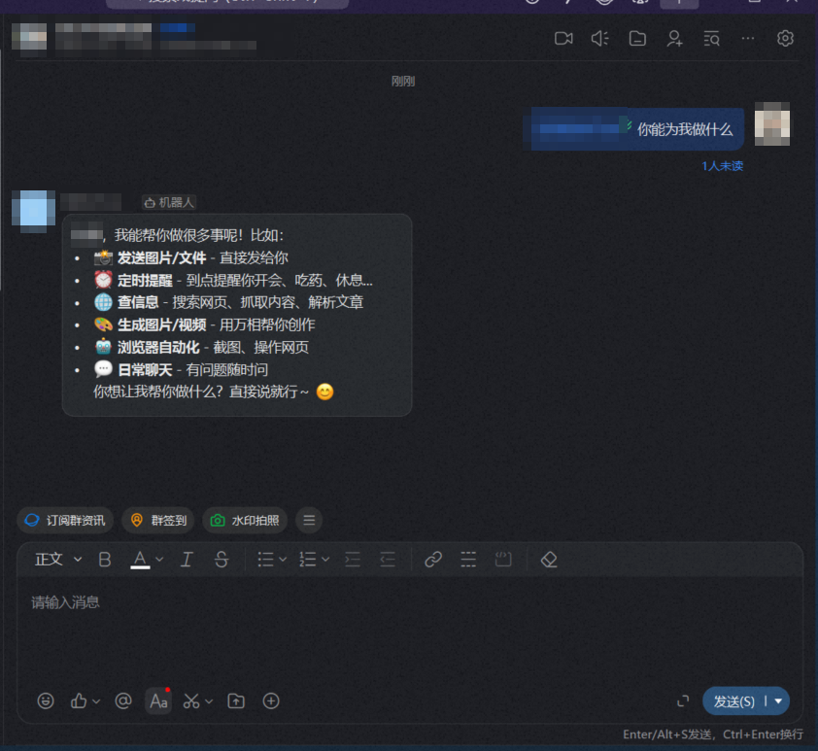Upload a file with the folder-arrow icon
Viewport: 818px width, 751px height.
click(x=235, y=700)
